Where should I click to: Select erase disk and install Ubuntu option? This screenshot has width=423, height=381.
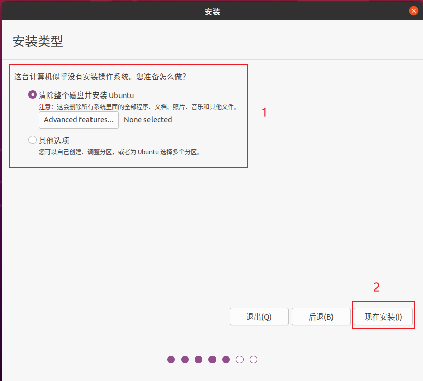pyautogui.click(x=33, y=95)
